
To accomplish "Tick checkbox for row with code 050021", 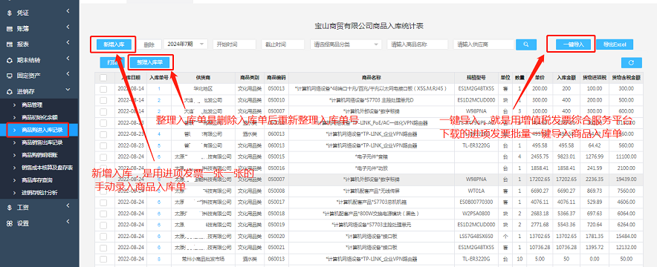I will [103, 248].
